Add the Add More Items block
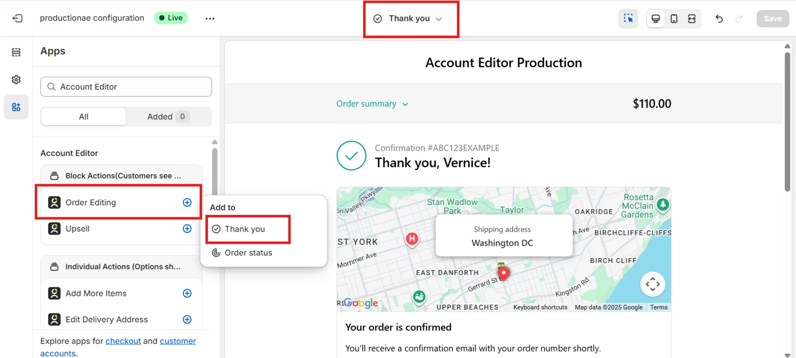This screenshot has width=796, height=358. (x=187, y=293)
